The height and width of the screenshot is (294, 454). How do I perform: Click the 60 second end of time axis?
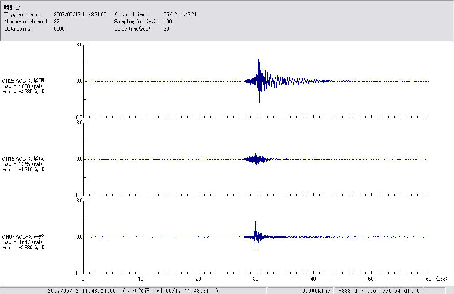[x=428, y=279]
